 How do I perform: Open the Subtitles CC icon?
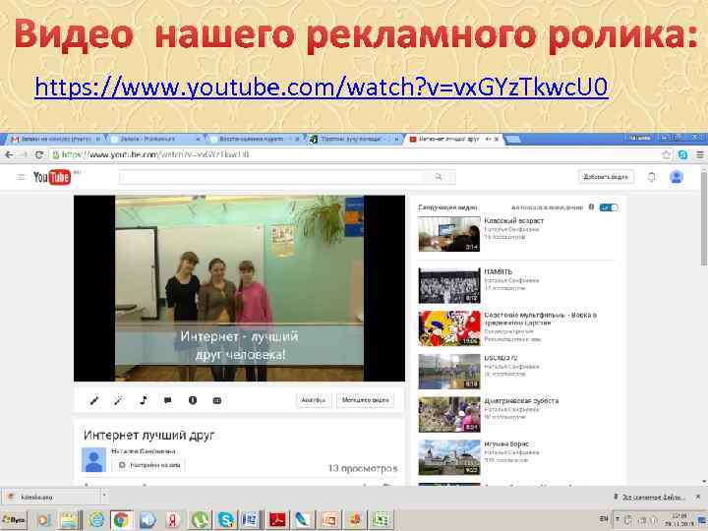(x=216, y=400)
